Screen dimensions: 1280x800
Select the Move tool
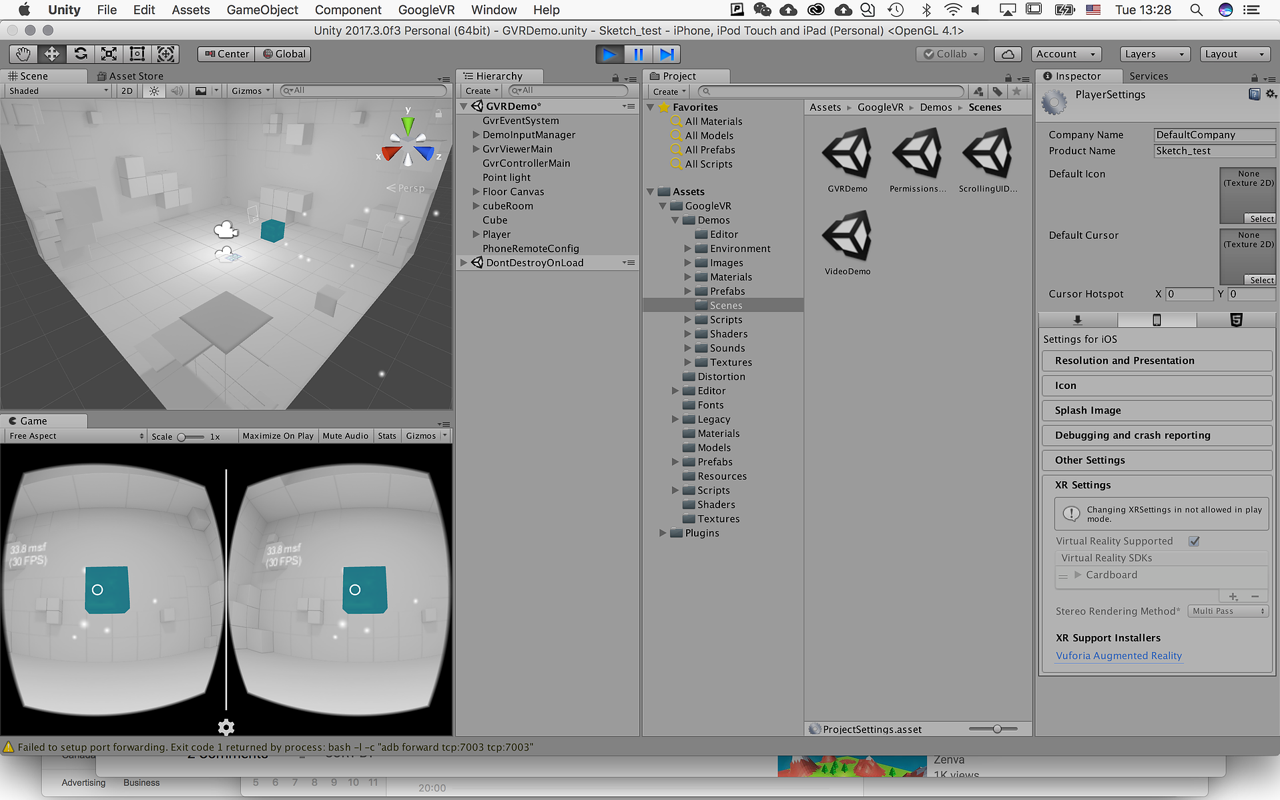click(x=52, y=54)
